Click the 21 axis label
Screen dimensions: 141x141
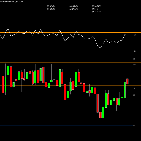135,51
